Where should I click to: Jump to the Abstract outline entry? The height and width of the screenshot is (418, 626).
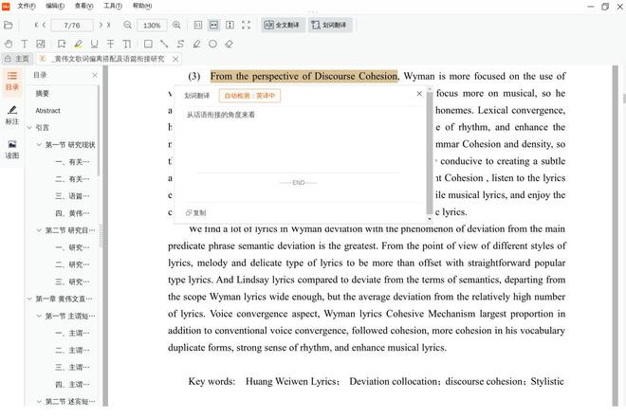47,111
